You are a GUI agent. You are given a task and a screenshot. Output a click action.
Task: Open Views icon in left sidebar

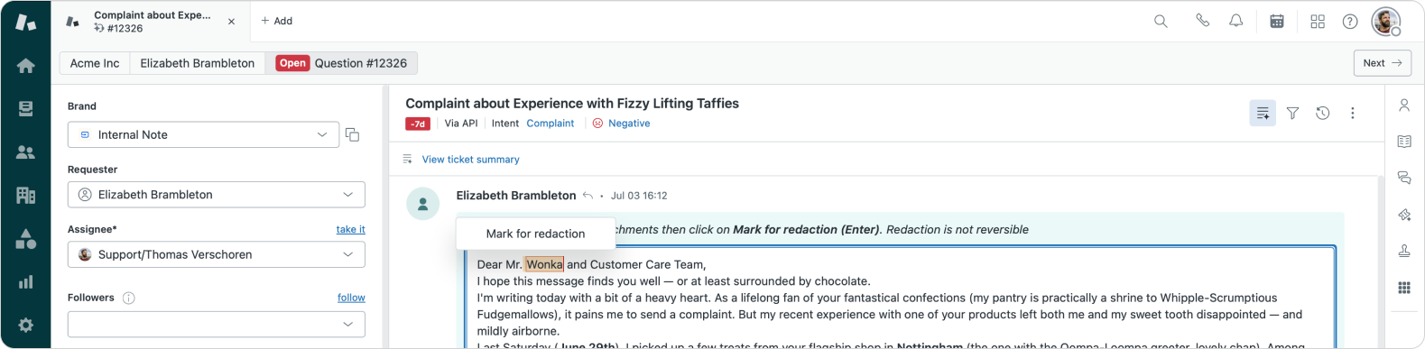click(x=25, y=109)
